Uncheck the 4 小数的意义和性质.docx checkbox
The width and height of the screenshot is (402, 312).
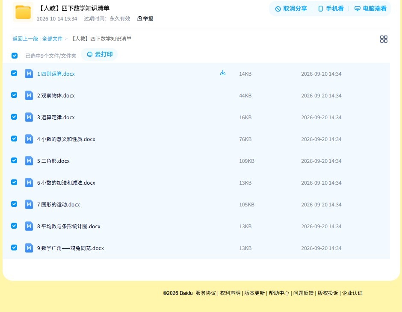coord(14,138)
